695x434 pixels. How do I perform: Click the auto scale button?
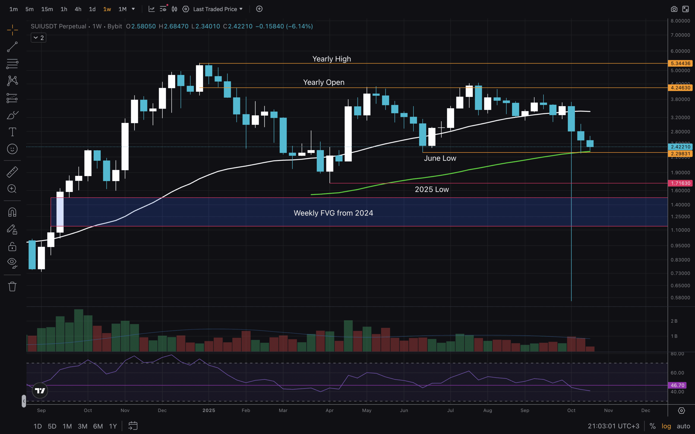pos(683,426)
